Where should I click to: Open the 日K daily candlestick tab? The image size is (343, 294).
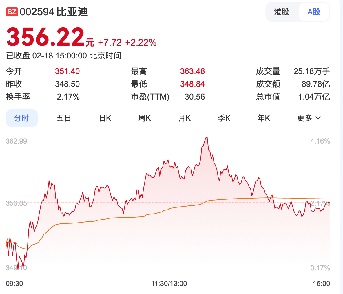coord(105,118)
